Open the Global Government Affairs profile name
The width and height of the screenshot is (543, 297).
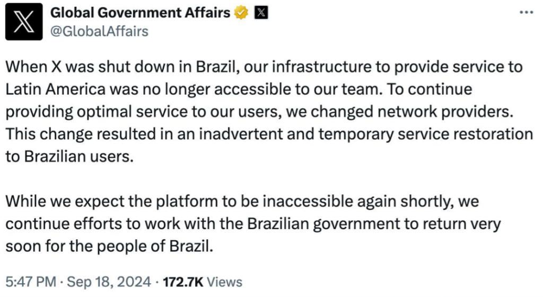(x=140, y=13)
